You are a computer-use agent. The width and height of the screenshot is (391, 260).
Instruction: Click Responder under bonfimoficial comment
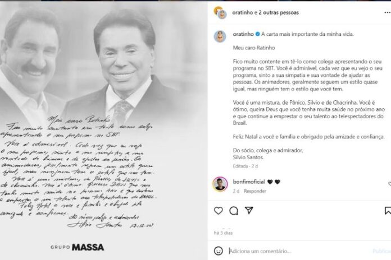(255, 191)
